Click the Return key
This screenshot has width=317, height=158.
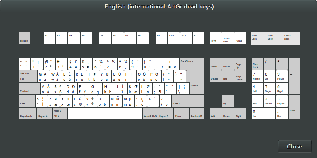[196, 82]
